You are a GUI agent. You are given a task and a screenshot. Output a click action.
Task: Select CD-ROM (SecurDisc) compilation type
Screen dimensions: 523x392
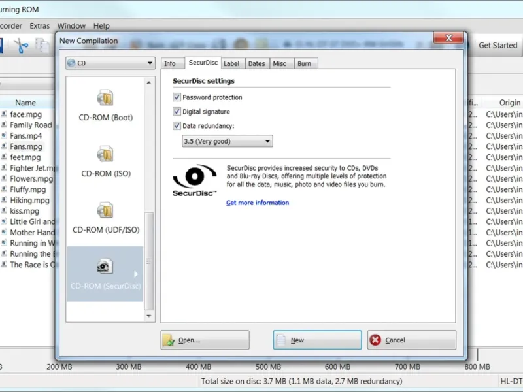pyautogui.click(x=105, y=274)
